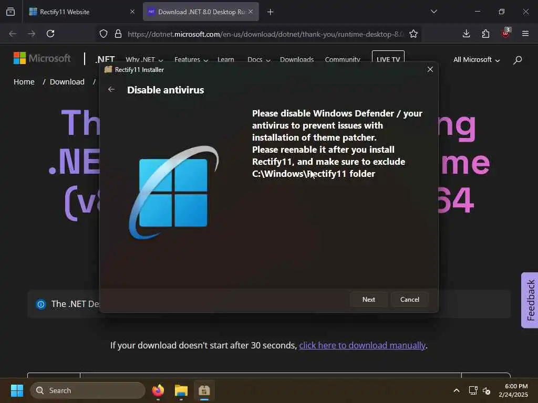Open the Community nav item
Screen dimensions: 538x403
[x=343, y=59]
